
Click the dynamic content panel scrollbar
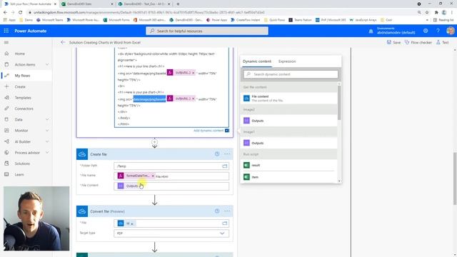click(339, 103)
